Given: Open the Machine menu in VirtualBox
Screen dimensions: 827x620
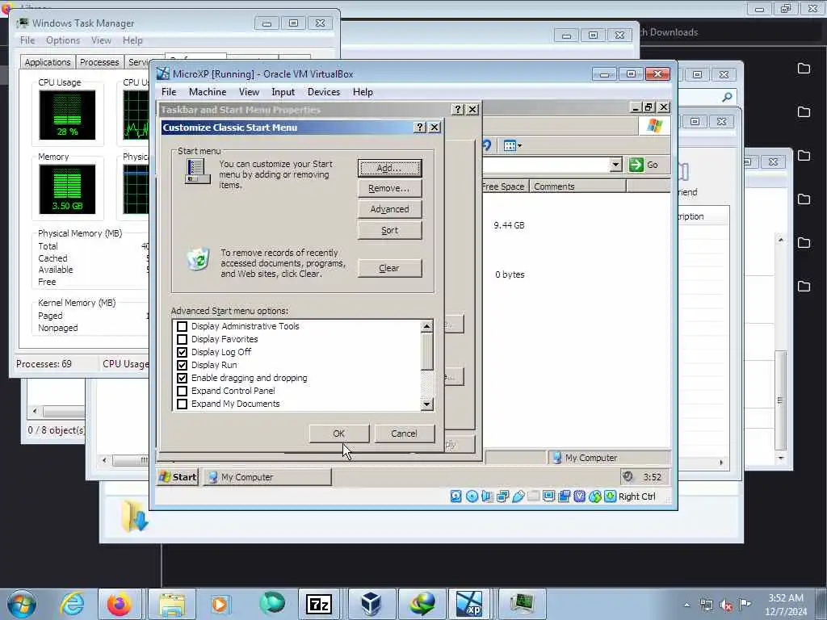Looking at the screenshot, I should 208,92.
